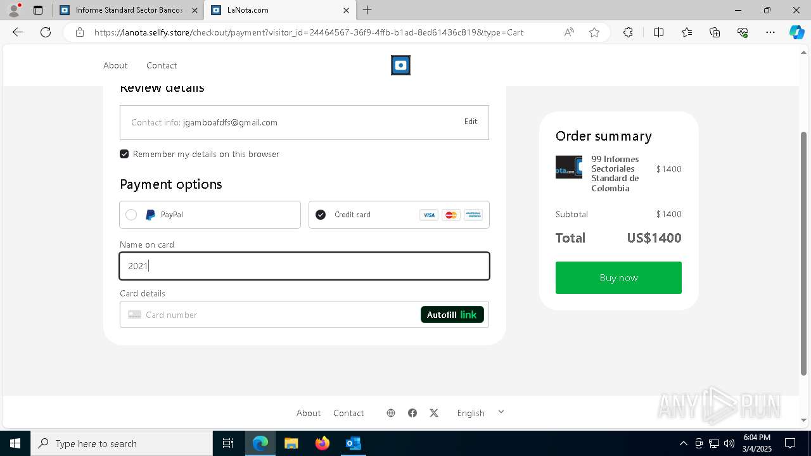Select Credit card payment option
Viewport: 811px width, 456px height.
[x=399, y=215]
